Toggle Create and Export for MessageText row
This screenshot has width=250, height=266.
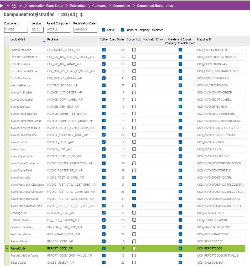180,213
